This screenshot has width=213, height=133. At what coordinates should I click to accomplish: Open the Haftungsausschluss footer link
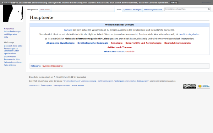(62, 85)
